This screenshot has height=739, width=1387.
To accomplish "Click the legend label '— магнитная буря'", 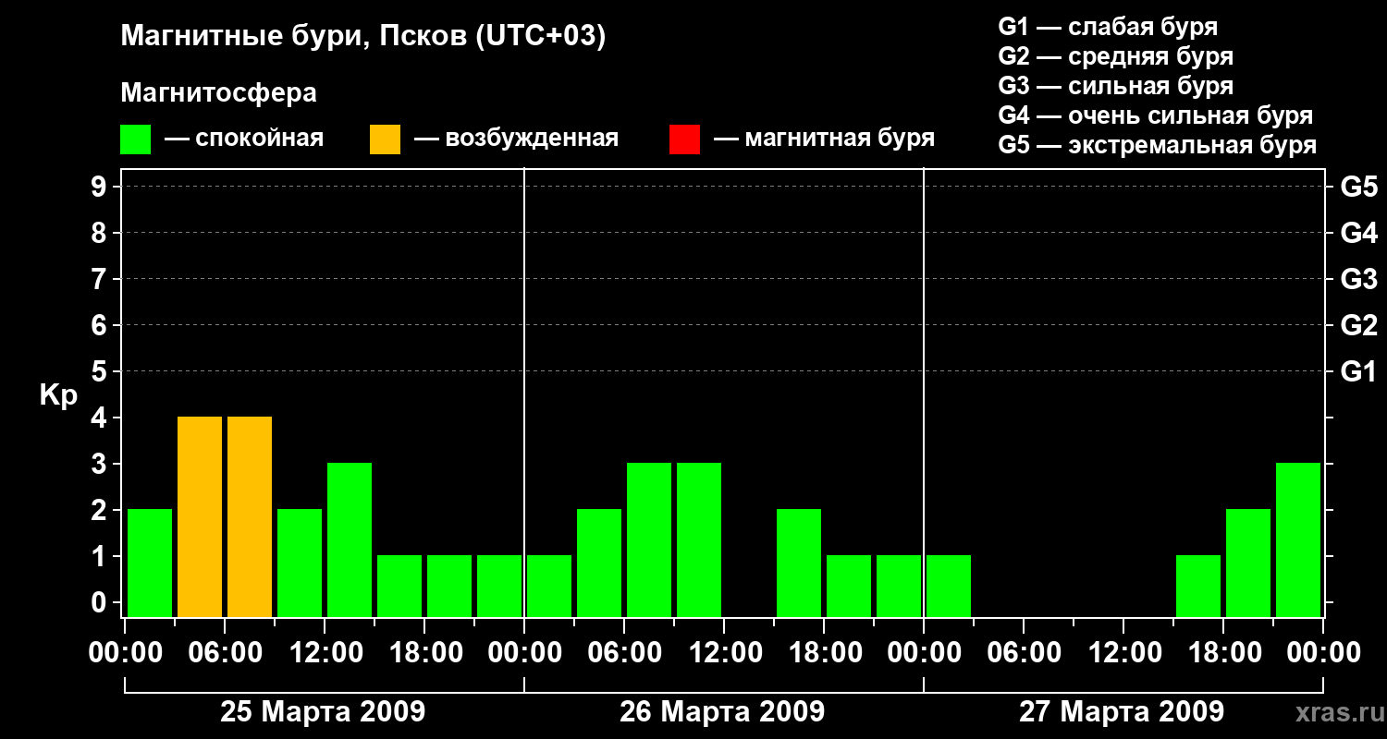I will 824,139.
